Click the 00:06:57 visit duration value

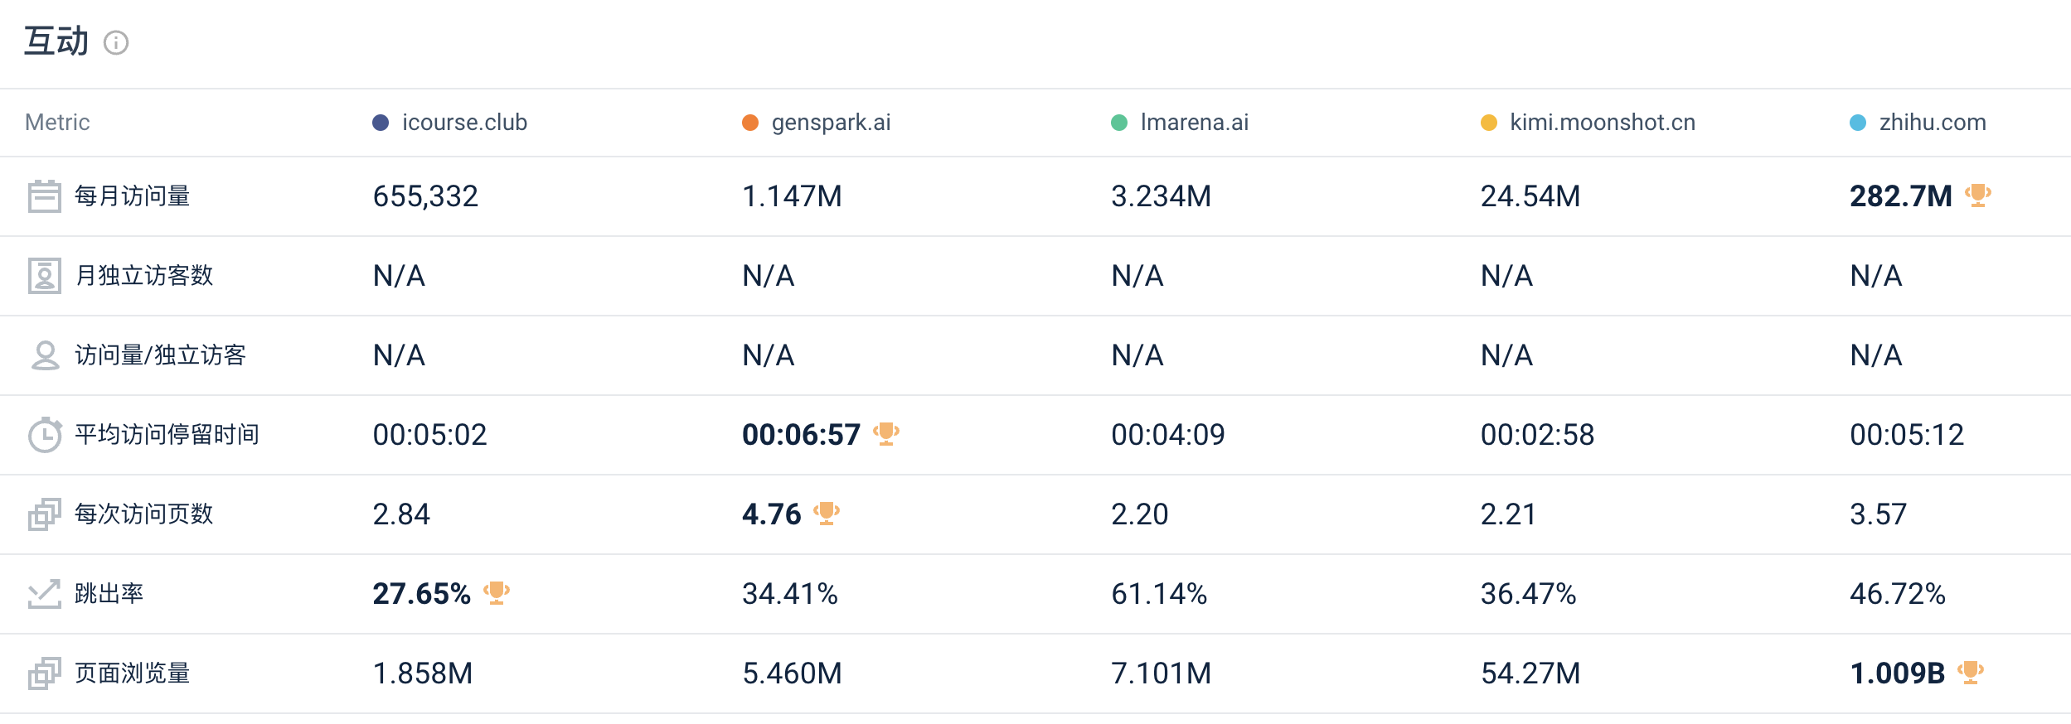pos(802,435)
